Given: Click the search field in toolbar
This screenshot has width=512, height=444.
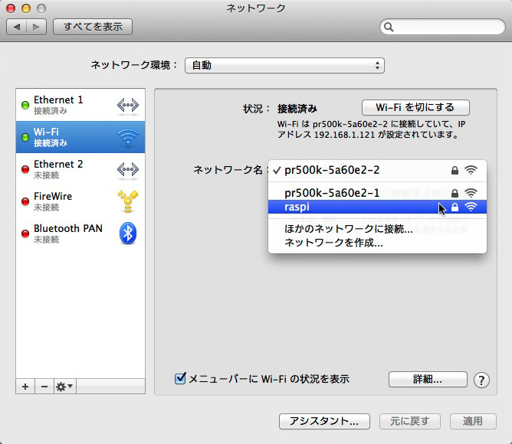Looking at the screenshot, I should point(441,28).
